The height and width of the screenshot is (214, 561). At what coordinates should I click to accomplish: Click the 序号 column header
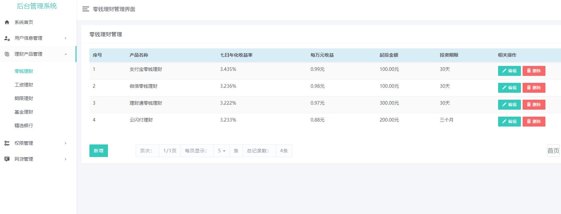click(x=97, y=55)
